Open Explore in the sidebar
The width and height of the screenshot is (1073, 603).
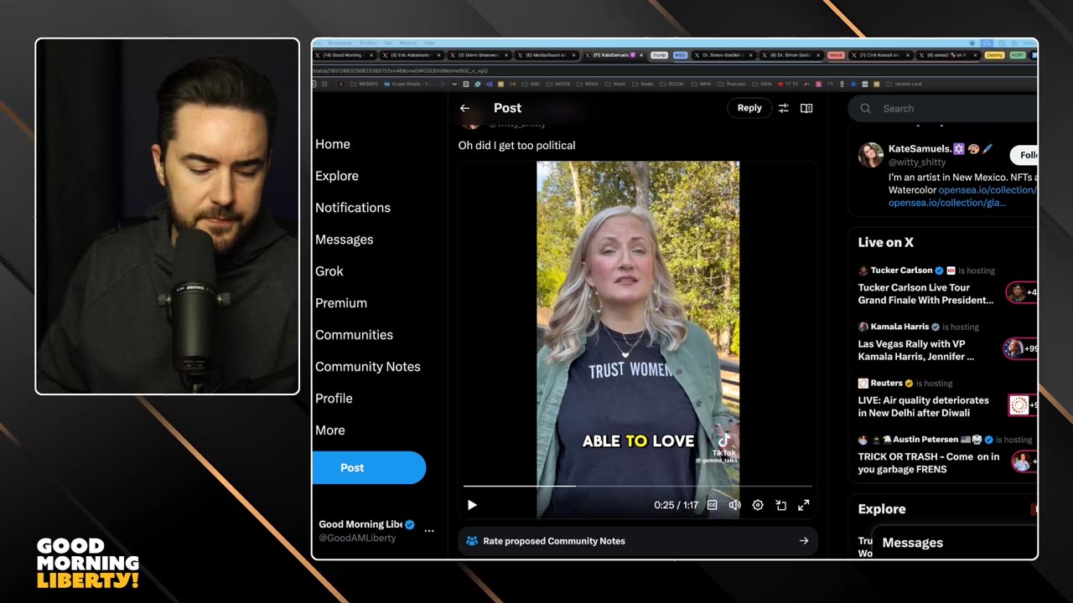[x=337, y=176]
